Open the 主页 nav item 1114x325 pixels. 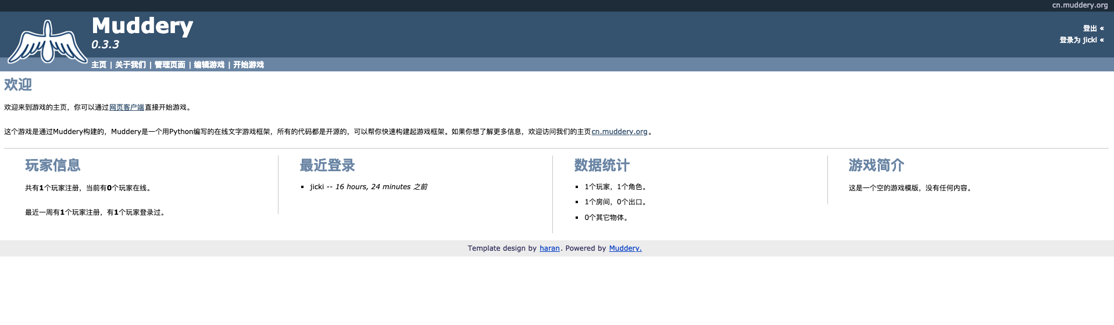pyautogui.click(x=99, y=65)
